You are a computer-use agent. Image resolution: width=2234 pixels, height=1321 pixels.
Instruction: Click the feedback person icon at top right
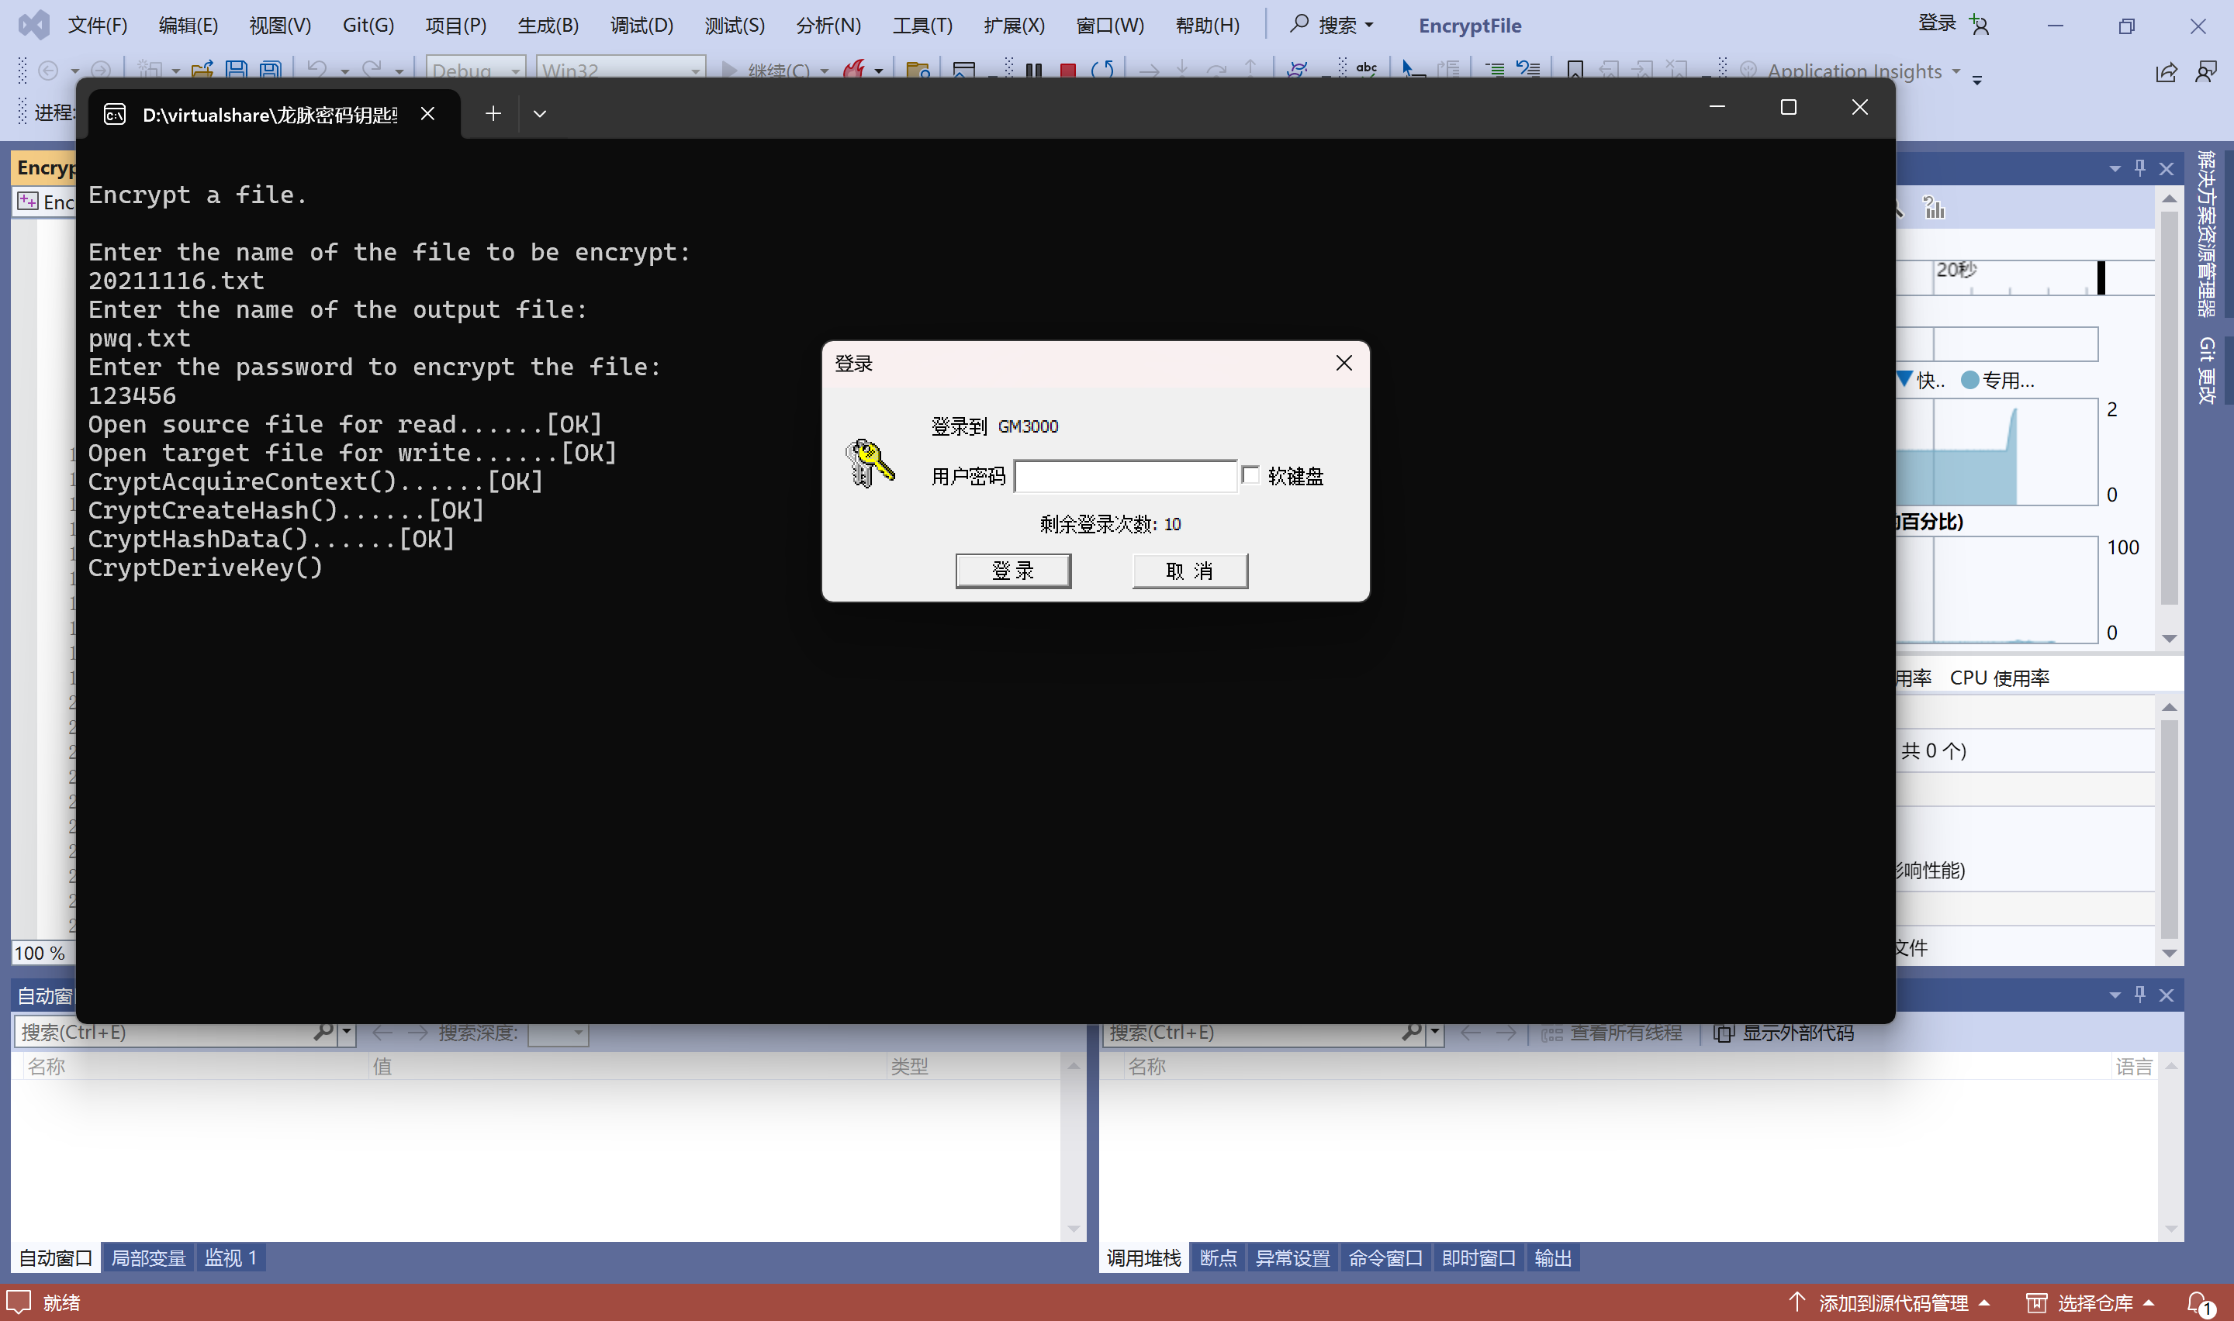pyautogui.click(x=2206, y=72)
